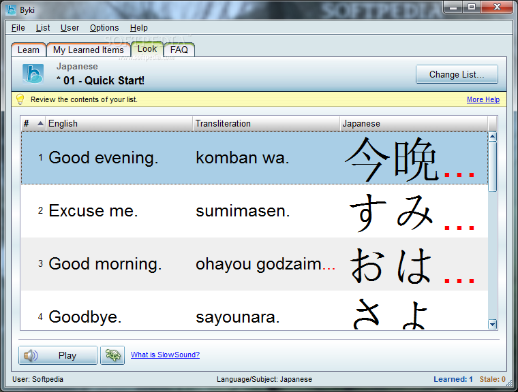The image size is (518, 392).
Task: Click the list title 01 - Quick Start!
Action: click(100, 80)
